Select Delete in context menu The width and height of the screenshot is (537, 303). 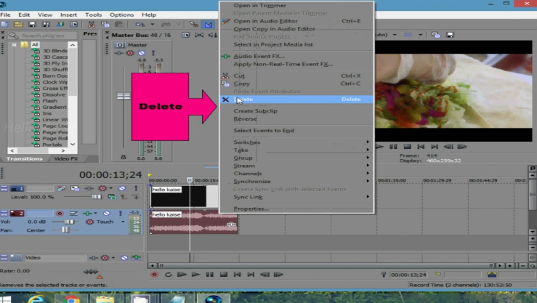coord(296,100)
